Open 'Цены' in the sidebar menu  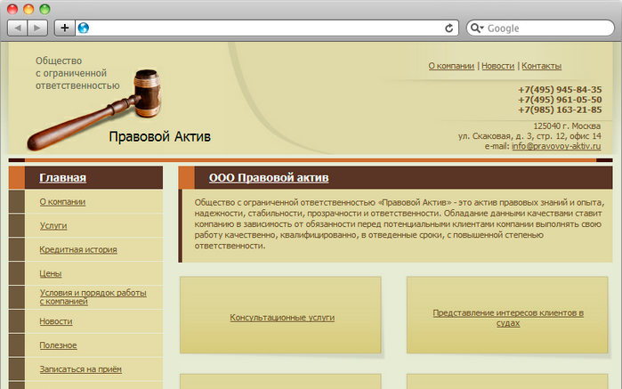point(50,273)
